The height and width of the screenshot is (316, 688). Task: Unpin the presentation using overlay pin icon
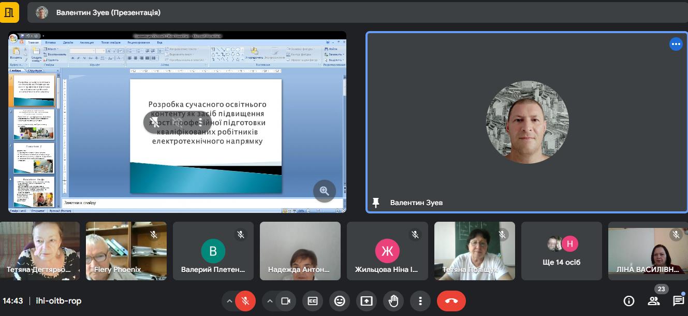[x=154, y=122]
